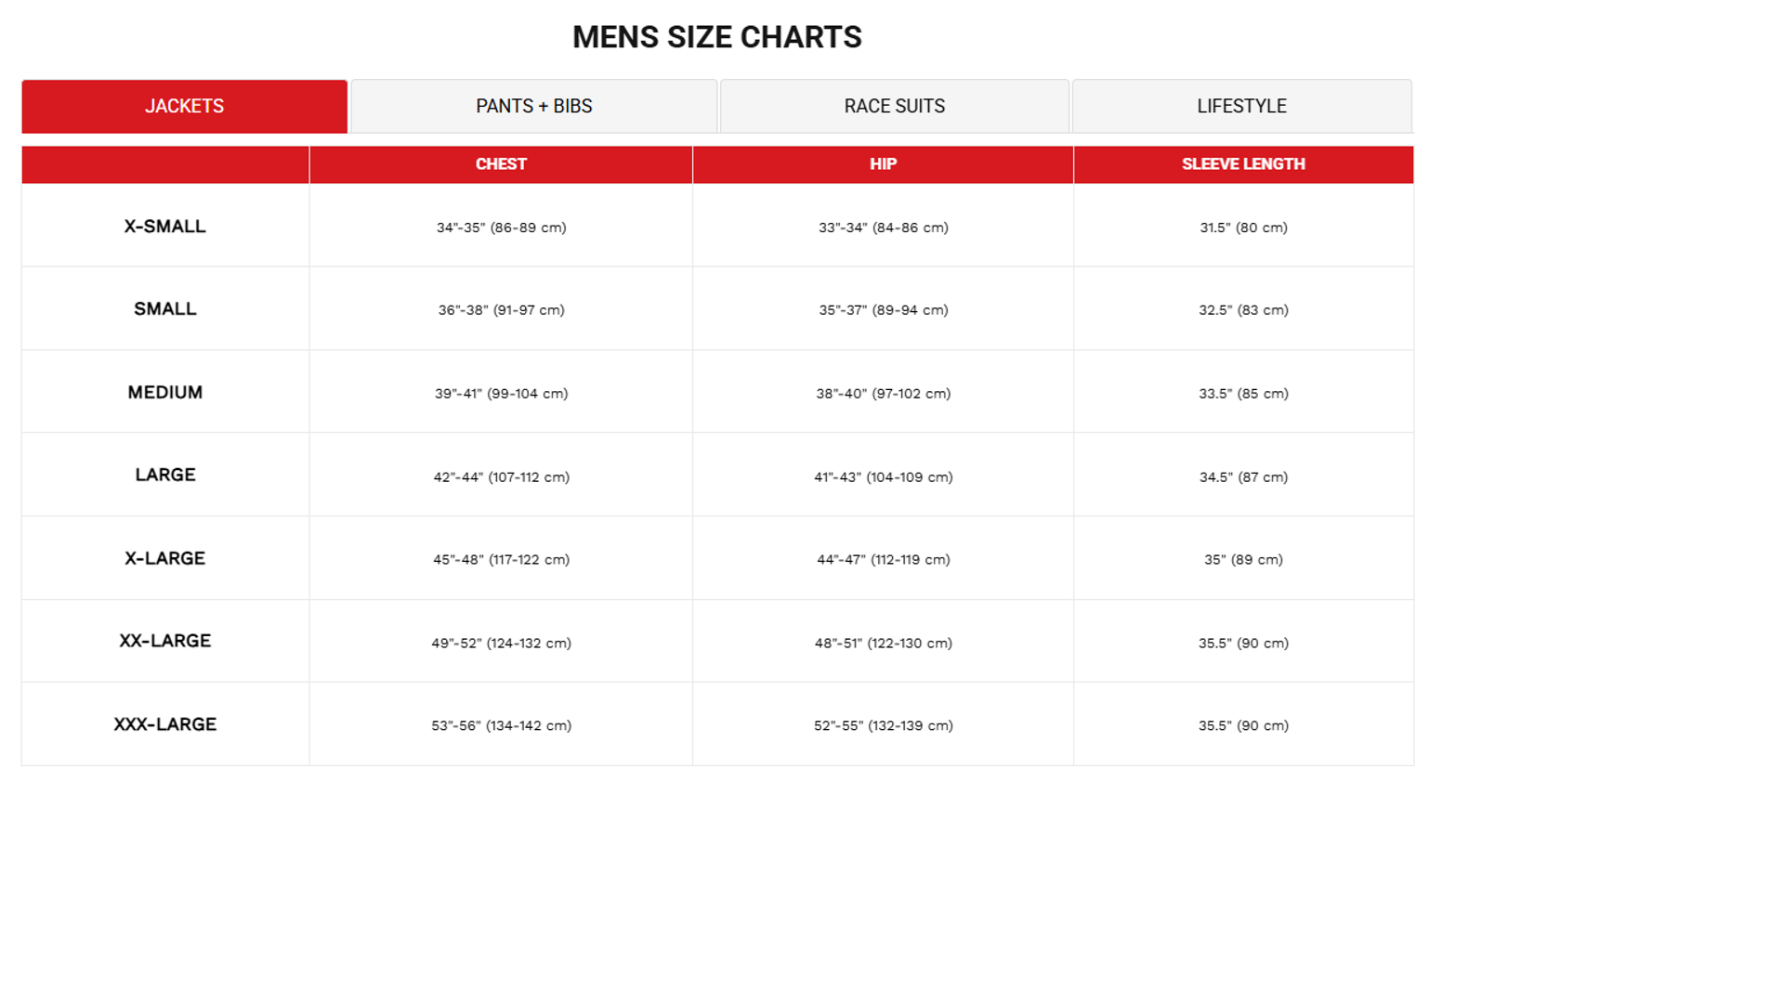Click the Chest column header
This screenshot has width=1784, height=1003.
(x=501, y=164)
